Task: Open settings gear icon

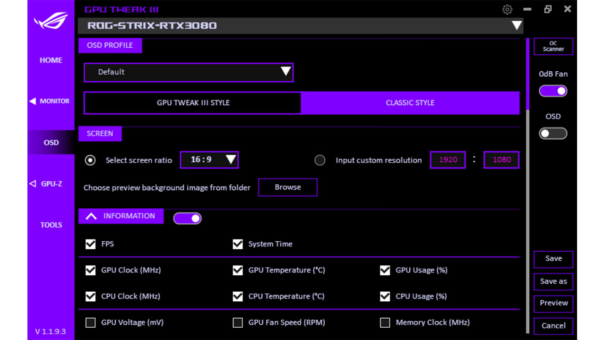Action: click(507, 9)
